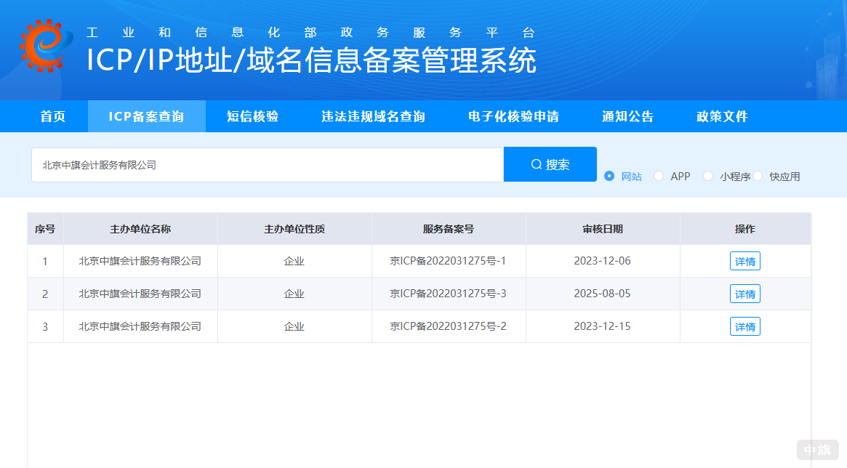Switch to the ICP备案查询 tab
847x468 pixels.
146,116
